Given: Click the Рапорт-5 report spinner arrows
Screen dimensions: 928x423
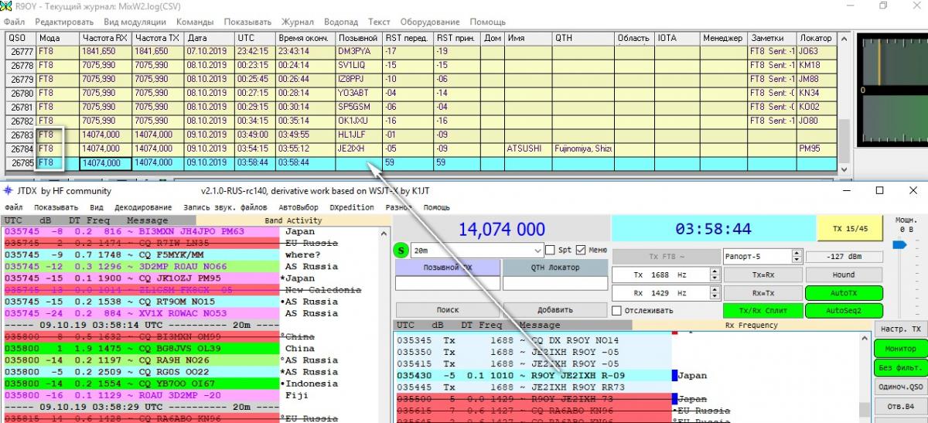Looking at the screenshot, I should coord(793,256).
